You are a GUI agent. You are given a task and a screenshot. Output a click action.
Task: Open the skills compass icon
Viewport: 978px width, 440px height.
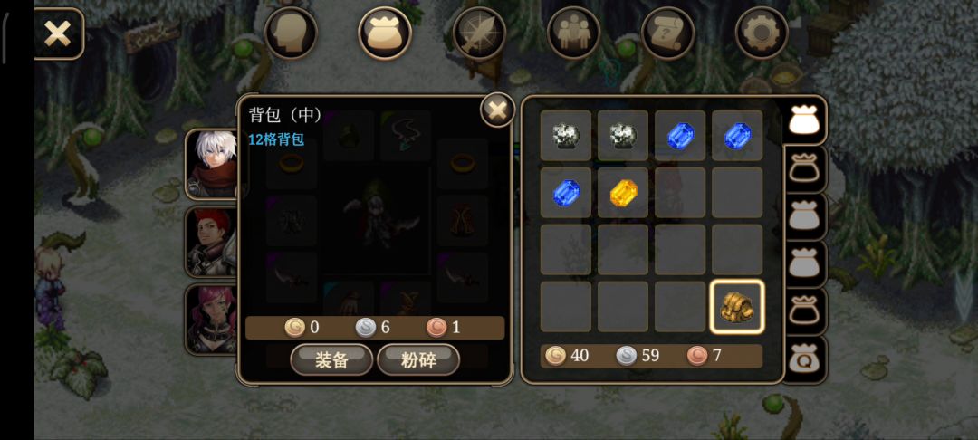479,33
